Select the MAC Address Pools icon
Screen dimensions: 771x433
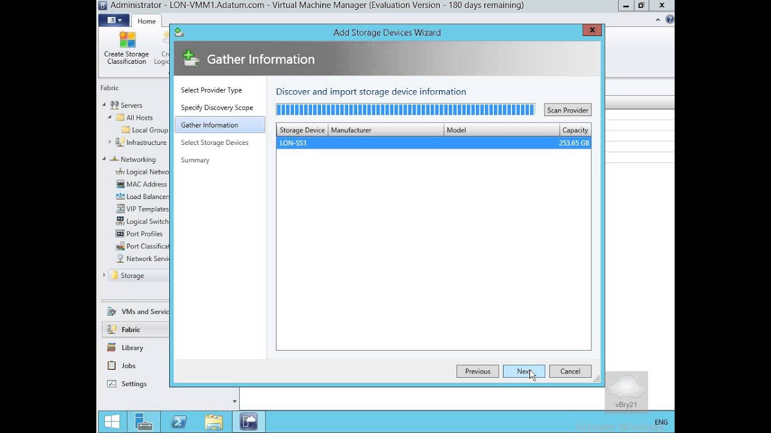tap(120, 184)
